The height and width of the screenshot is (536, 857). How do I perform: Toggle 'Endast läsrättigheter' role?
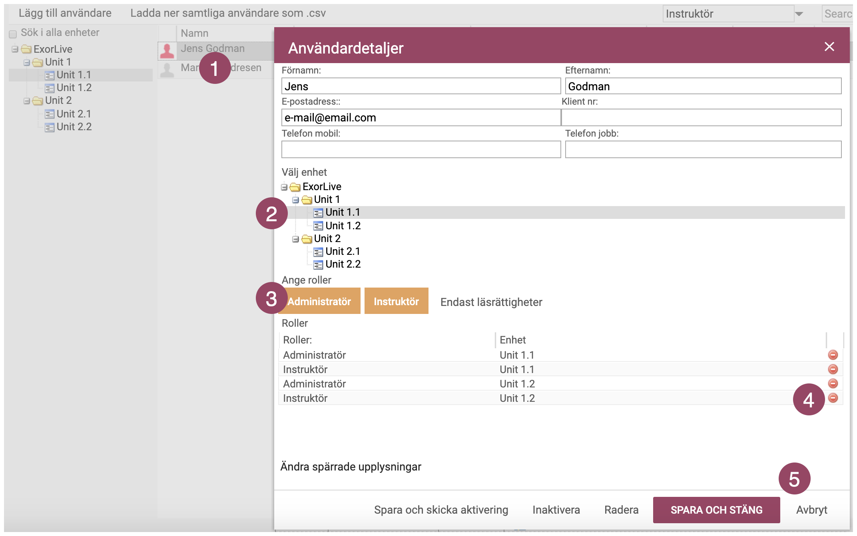(491, 302)
